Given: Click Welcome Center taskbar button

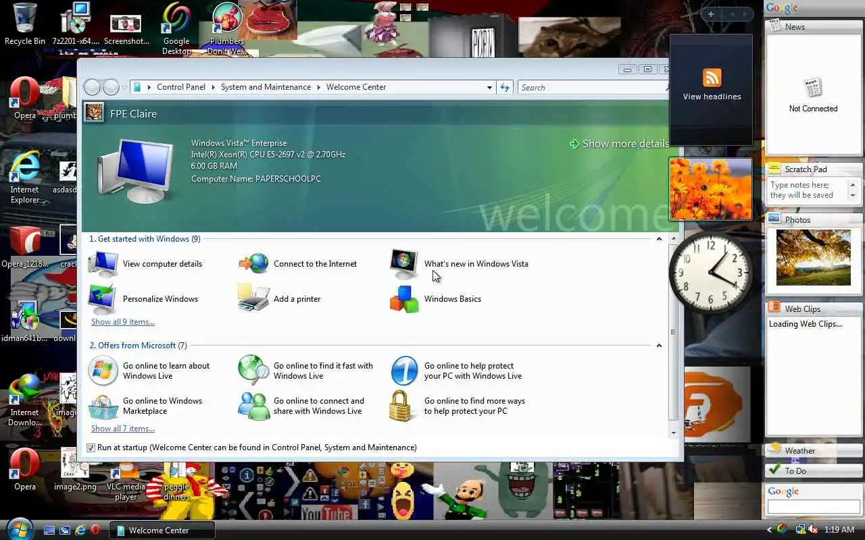Looking at the screenshot, I should 162,531.
